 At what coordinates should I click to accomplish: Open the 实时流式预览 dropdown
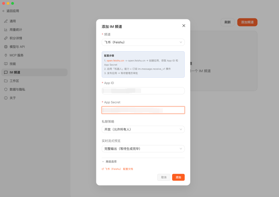tap(143, 148)
